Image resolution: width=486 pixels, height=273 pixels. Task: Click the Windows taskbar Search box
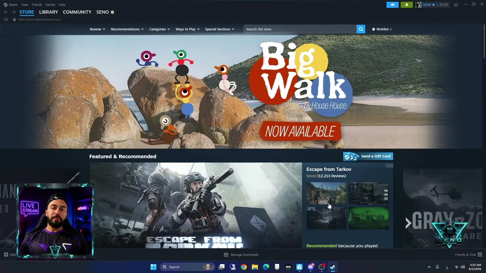coord(188,267)
